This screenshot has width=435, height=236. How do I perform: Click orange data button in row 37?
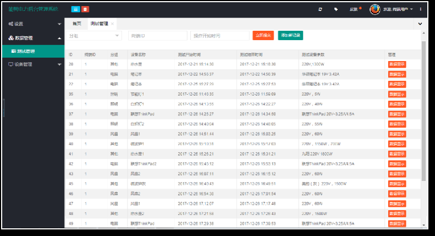[x=397, y=114]
